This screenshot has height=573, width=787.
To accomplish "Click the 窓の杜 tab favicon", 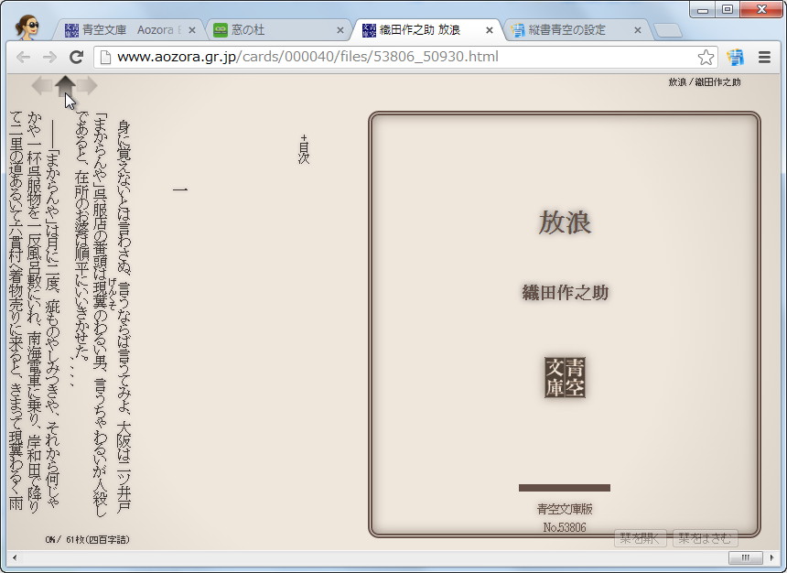I will 220,28.
